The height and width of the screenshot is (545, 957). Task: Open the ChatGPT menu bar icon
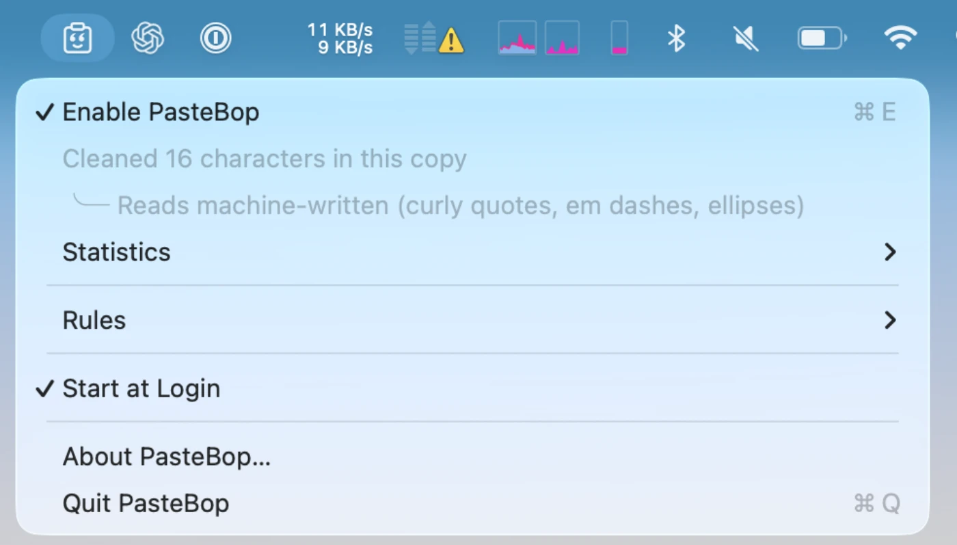(x=148, y=38)
